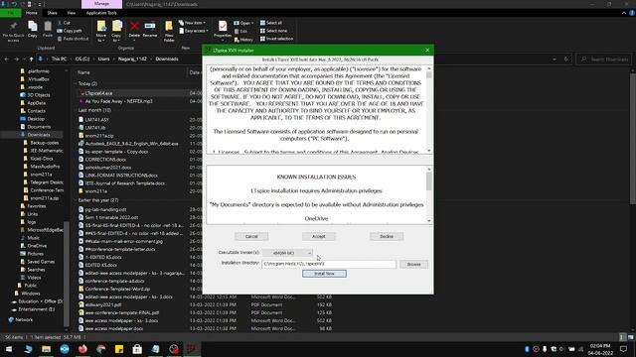Select the LTspice64.exe file

pos(99,93)
